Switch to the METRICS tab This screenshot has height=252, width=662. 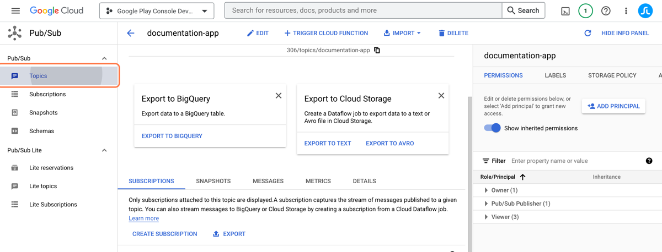coord(318,181)
